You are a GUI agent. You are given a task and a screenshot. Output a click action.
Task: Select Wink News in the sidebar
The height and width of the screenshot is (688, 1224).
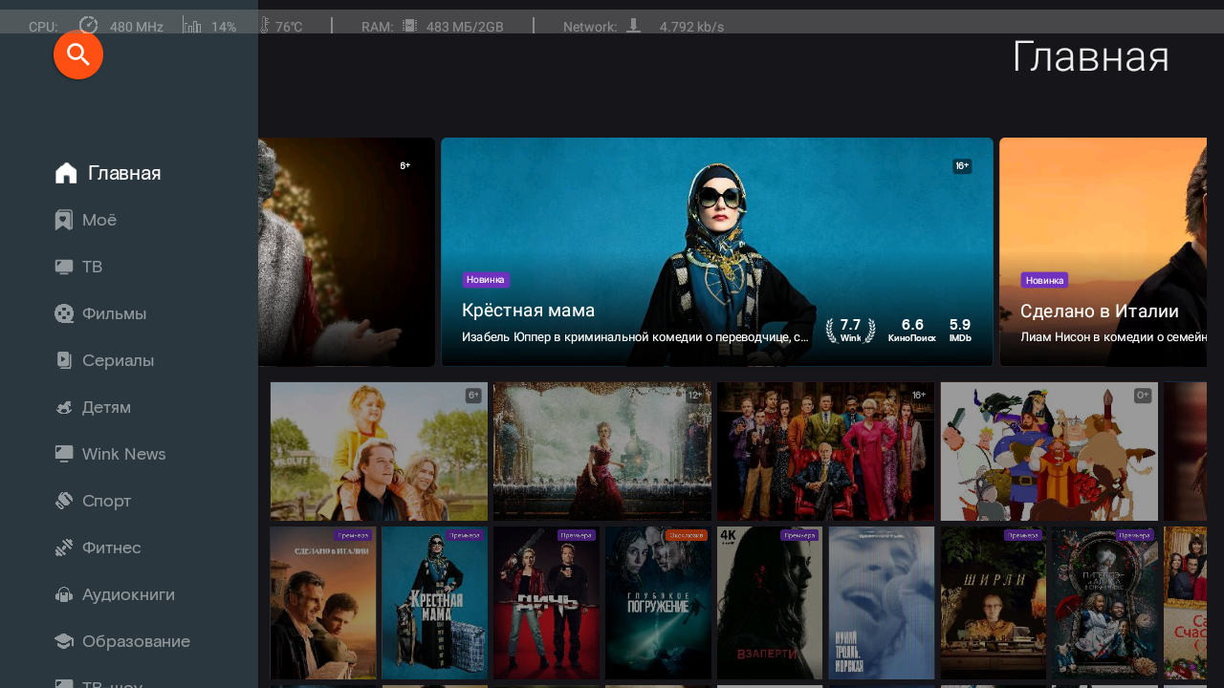click(111, 454)
